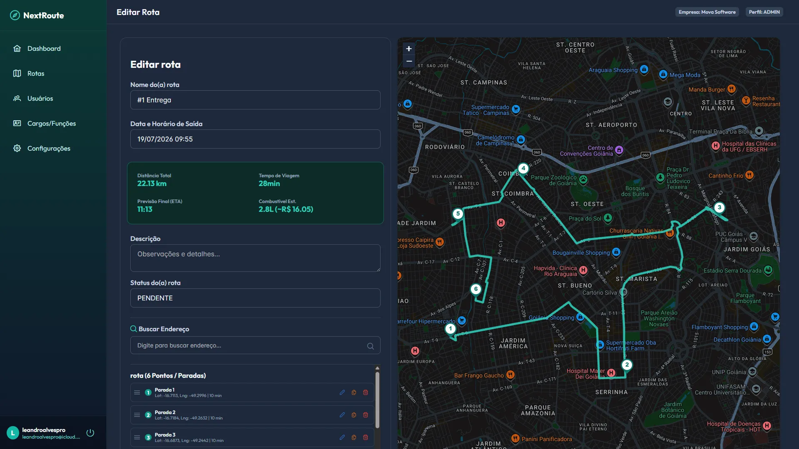Grab the drag handle of Parada 3
This screenshot has height=449, width=799.
pos(137,437)
